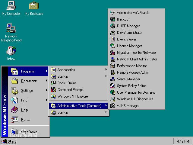Viewport: 193px width, 145px height.
Task: Open the Programs menu item
Action: [x=28, y=71]
